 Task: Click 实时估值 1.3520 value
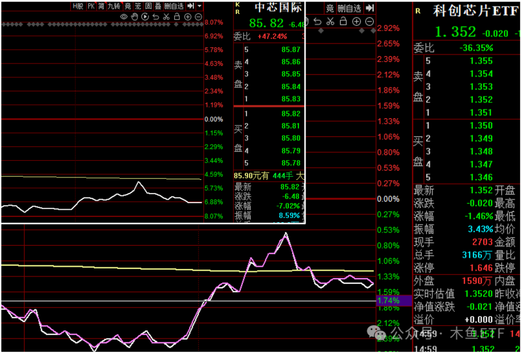coord(479,294)
